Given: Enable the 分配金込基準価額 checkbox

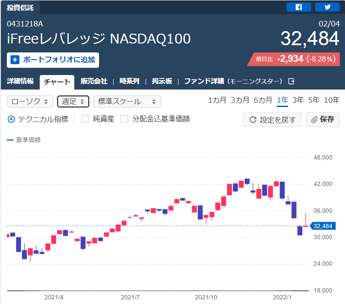Looking at the screenshot, I should [124, 119].
